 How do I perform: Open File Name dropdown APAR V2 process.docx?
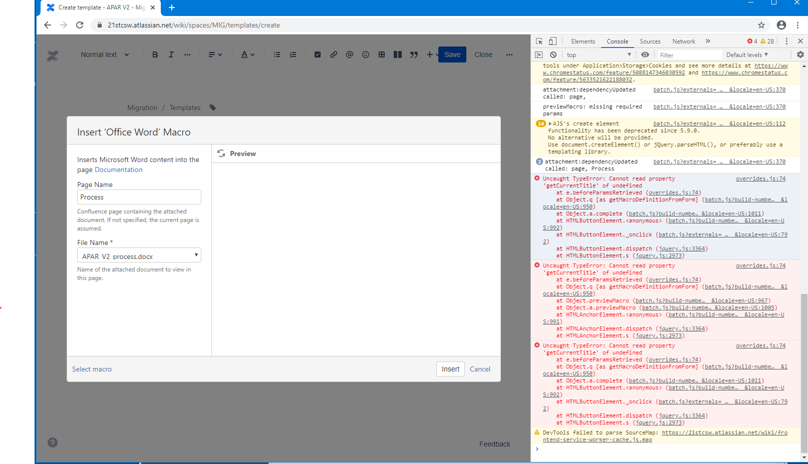(139, 255)
